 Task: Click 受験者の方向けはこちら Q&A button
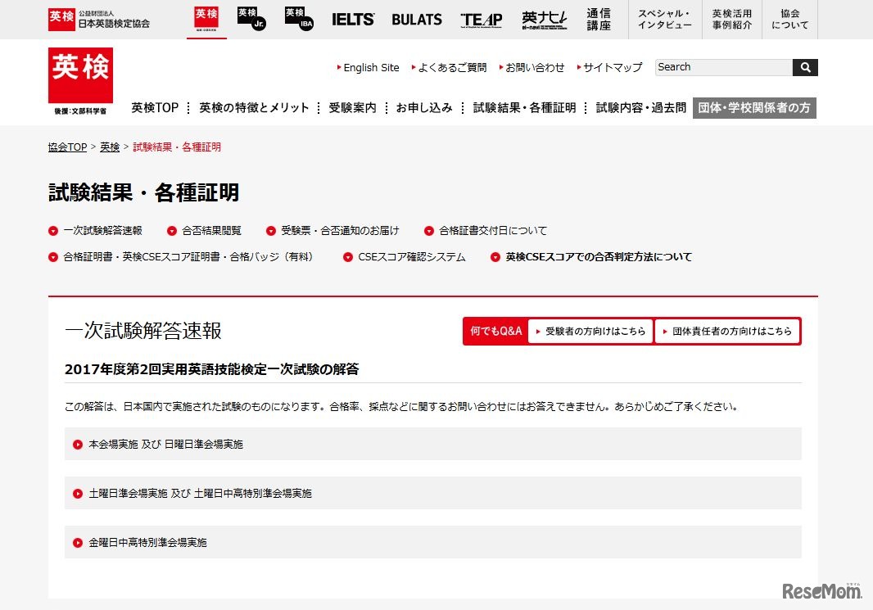(590, 331)
